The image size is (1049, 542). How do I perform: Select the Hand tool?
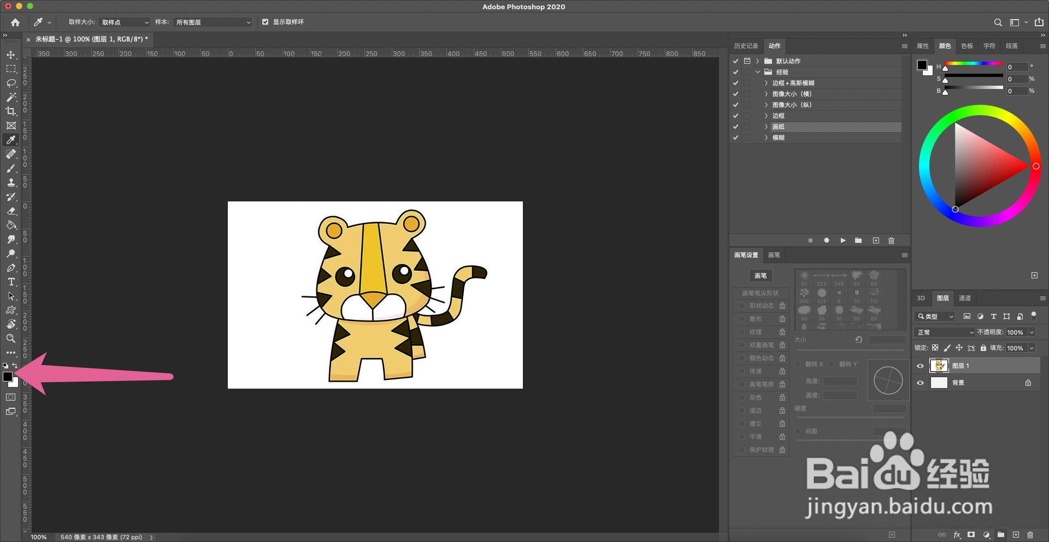[x=11, y=324]
